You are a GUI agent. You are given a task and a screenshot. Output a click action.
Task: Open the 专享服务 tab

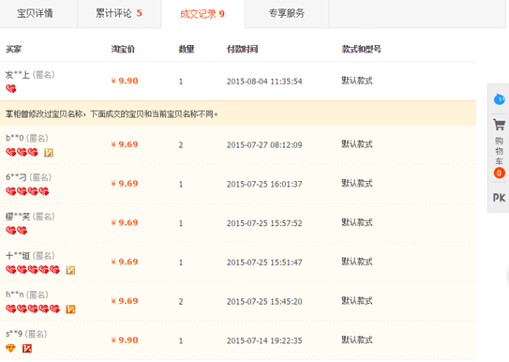[x=287, y=14]
